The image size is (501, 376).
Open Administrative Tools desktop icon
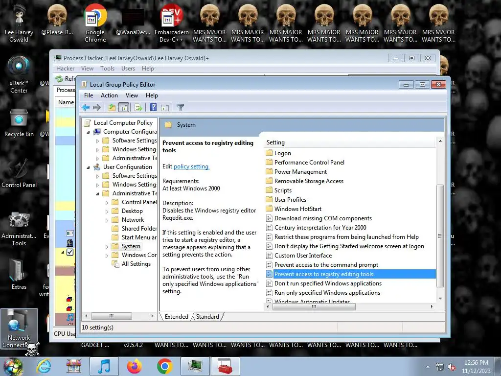point(19,229)
